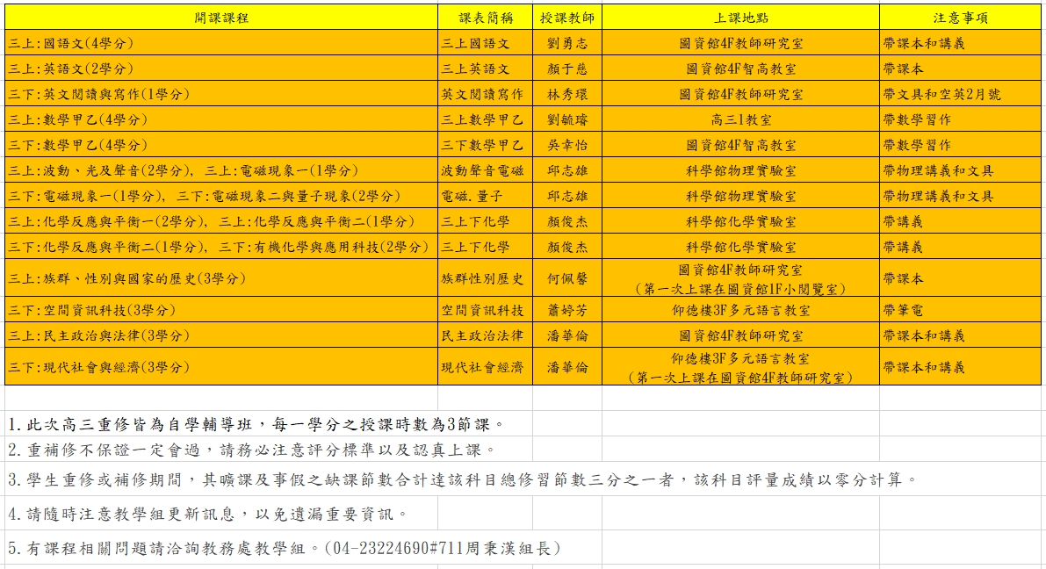
Task: Select teacher cell 林秀瓔
Action: tap(567, 93)
